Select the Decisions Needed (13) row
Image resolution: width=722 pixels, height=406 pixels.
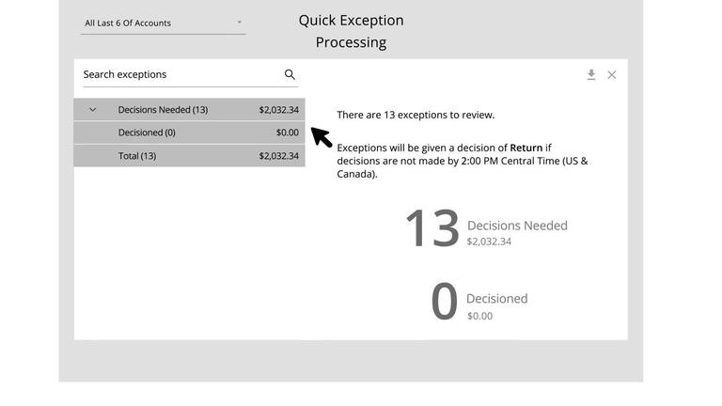coord(189,110)
